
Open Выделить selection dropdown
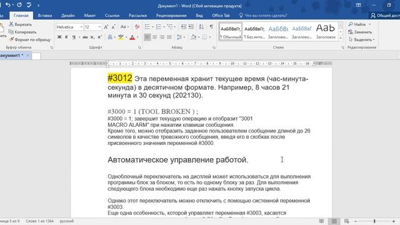[362, 39]
